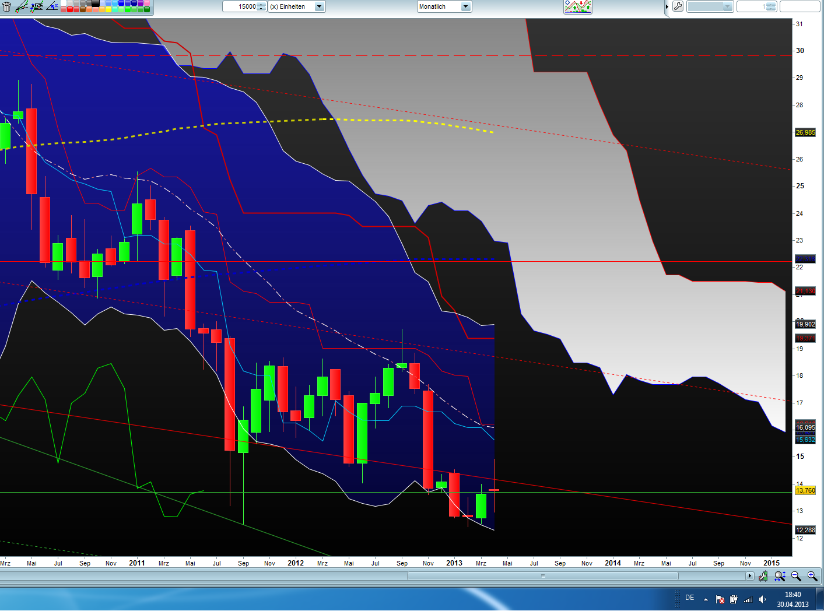Pick the pink color swatch
Viewport: 824px width, 611px height.
click(148, 3)
